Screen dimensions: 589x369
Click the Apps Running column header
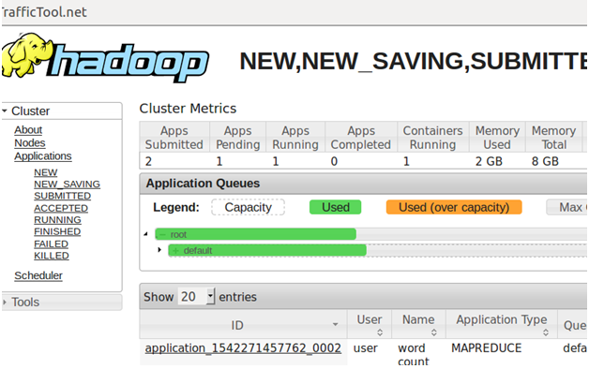click(x=295, y=138)
